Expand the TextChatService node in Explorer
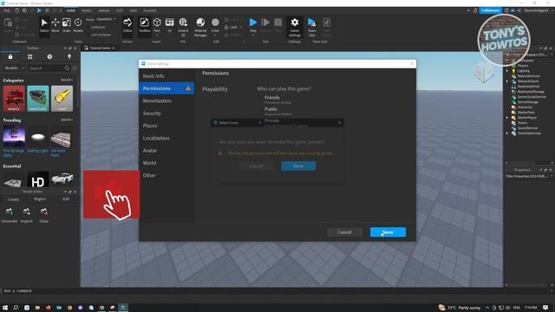Image resolution: width=555 pixels, height=312 pixels. (506, 133)
